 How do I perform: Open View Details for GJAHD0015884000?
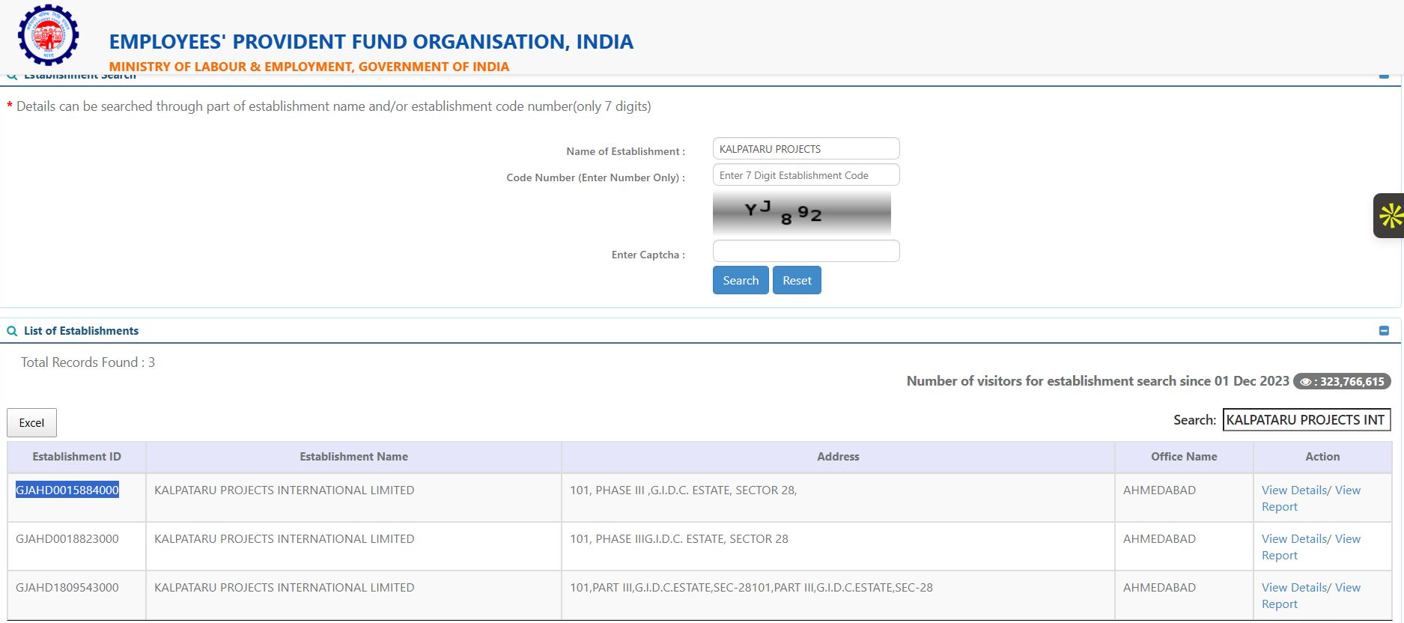click(1294, 490)
